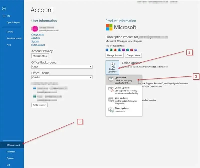Click the back arrow circle icon
The width and height of the screenshot is (200, 168).
4,8
